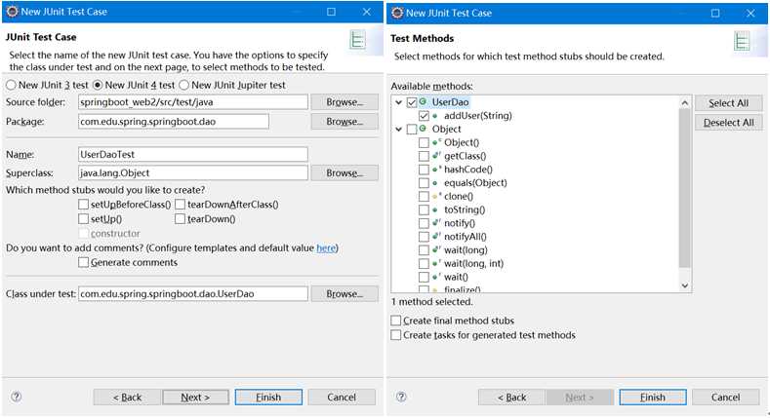The width and height of the screenshot is (770, 418).
Task: Browse for the Class under test
Action: 344,294
